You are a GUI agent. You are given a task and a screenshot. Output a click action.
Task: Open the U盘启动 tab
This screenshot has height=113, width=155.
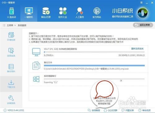pos(11,13)
